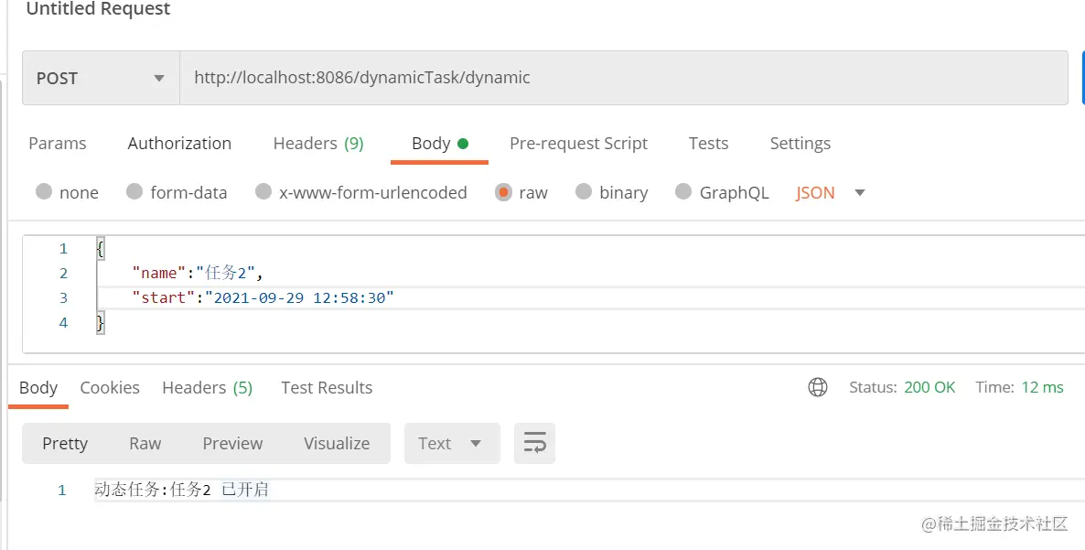The width and height of the screenshot is (1085, 550).
Task: Click the globe network icon
Action: [x=818, y=387]
